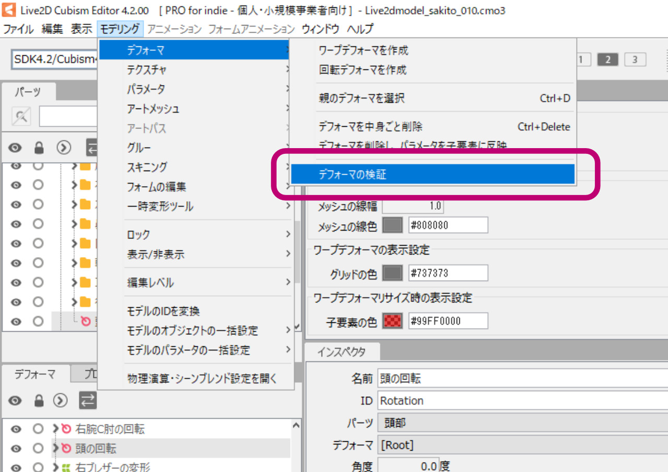
Task: Click the deformer list scrollbar up arrow
Action: (x=296, y=425)
